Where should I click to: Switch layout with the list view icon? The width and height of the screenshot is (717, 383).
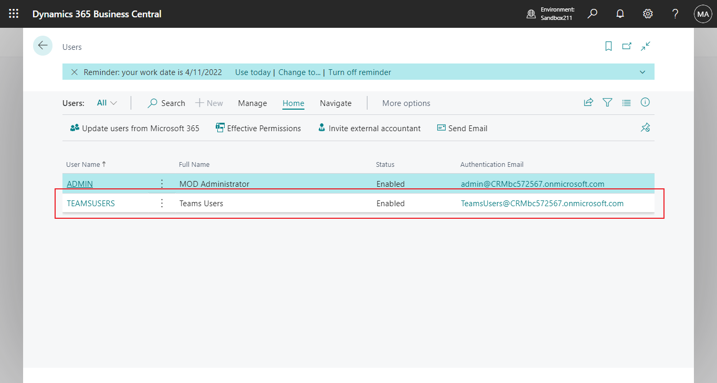click(x=626, y=103)
